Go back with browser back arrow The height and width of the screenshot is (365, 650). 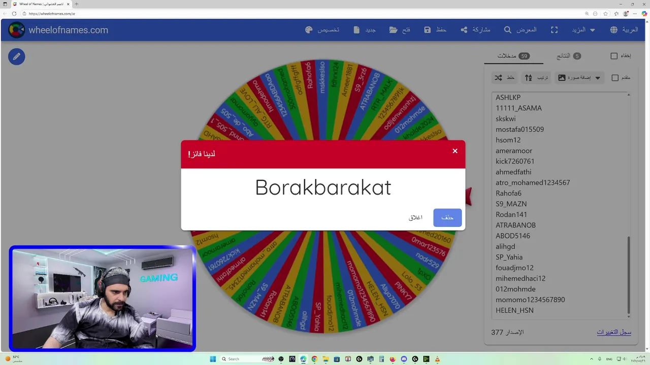[5, 14]
